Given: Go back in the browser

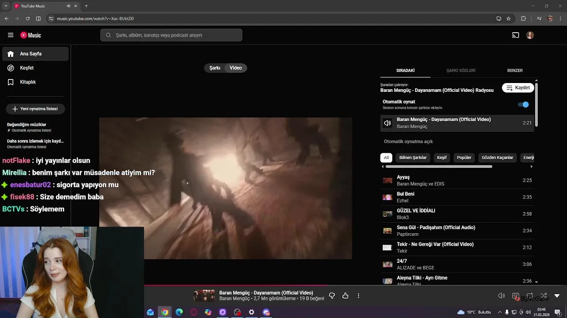Looking at the screenshot, I should point(6,19).
